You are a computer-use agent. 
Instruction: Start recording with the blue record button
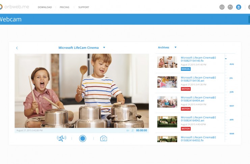tap(83, 138)
